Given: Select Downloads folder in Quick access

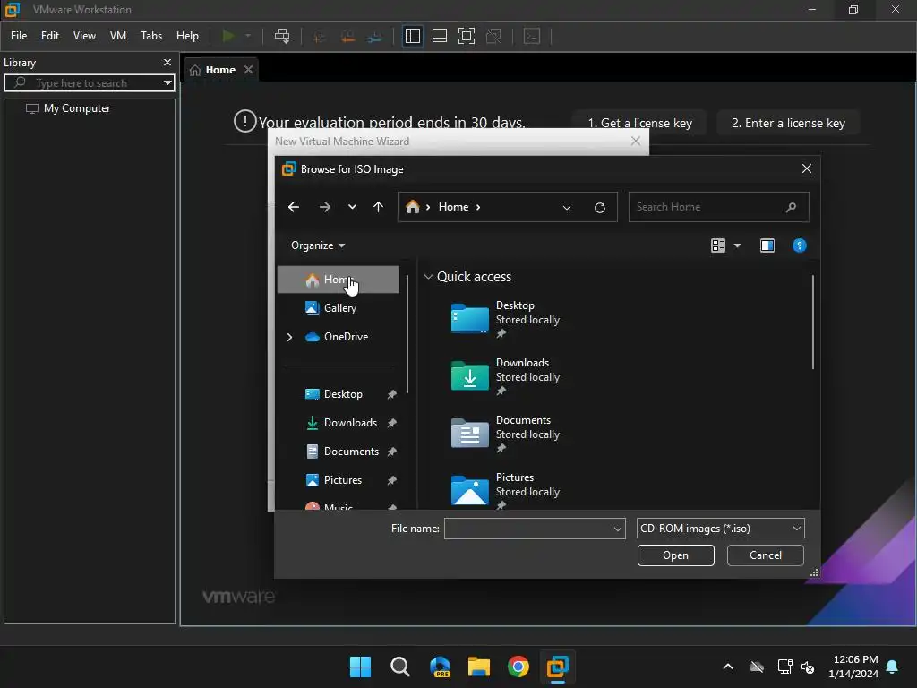Looking at the screenshot, I should coord(505,377).
